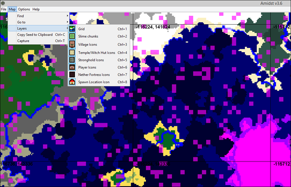Click the Slime chunks layer icon
Image resolution: width=291 pixels, height=187 pixels.
pos(72,36)
